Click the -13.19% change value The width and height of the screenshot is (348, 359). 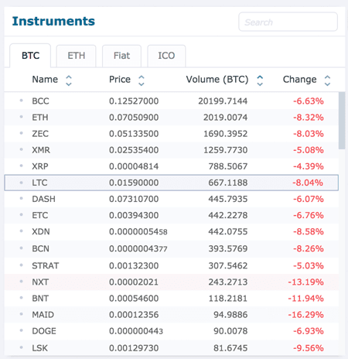305,282
